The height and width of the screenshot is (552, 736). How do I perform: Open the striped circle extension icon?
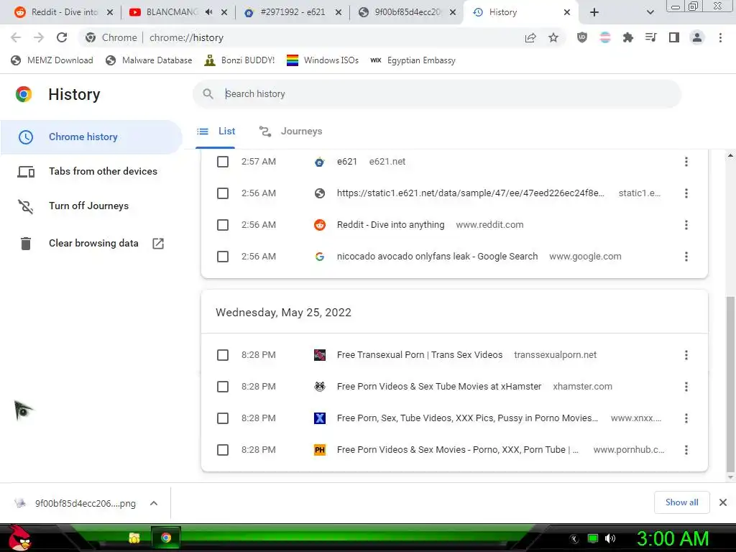click(x=605, y=37)
